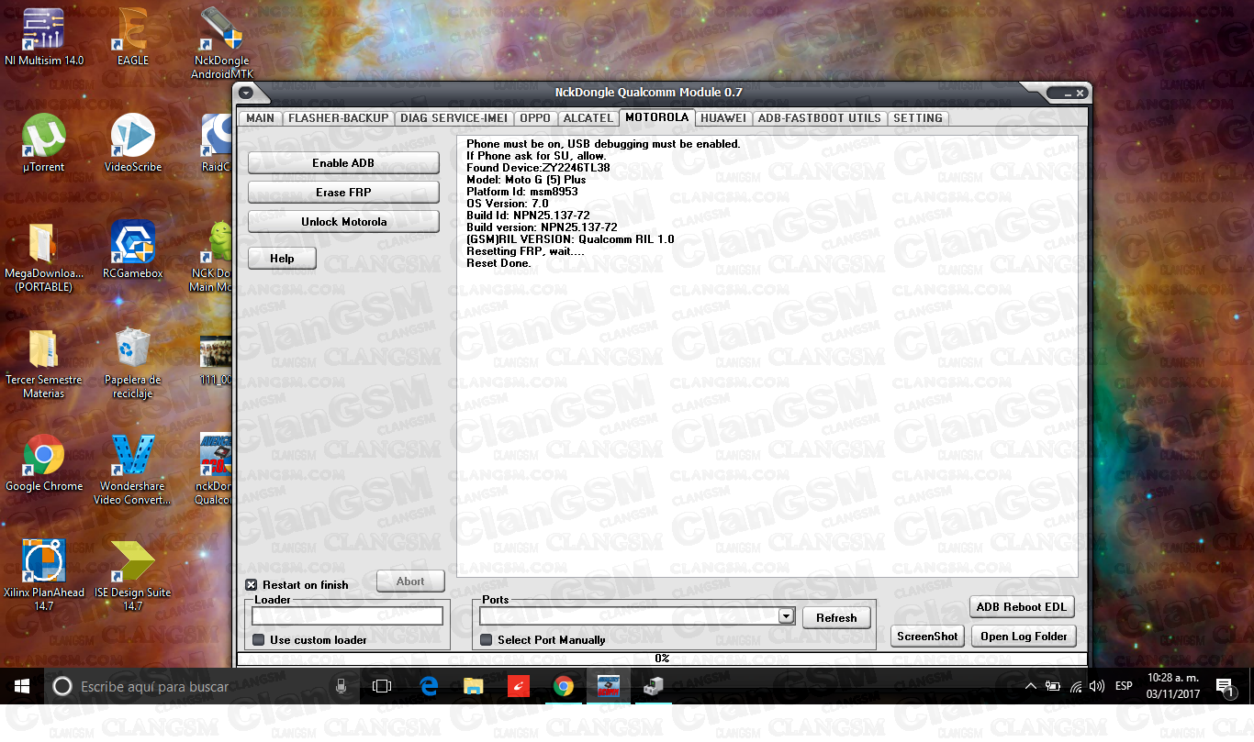Click the Abort button
Viewport: 1254px width, 742px height.
coord(410,581)
